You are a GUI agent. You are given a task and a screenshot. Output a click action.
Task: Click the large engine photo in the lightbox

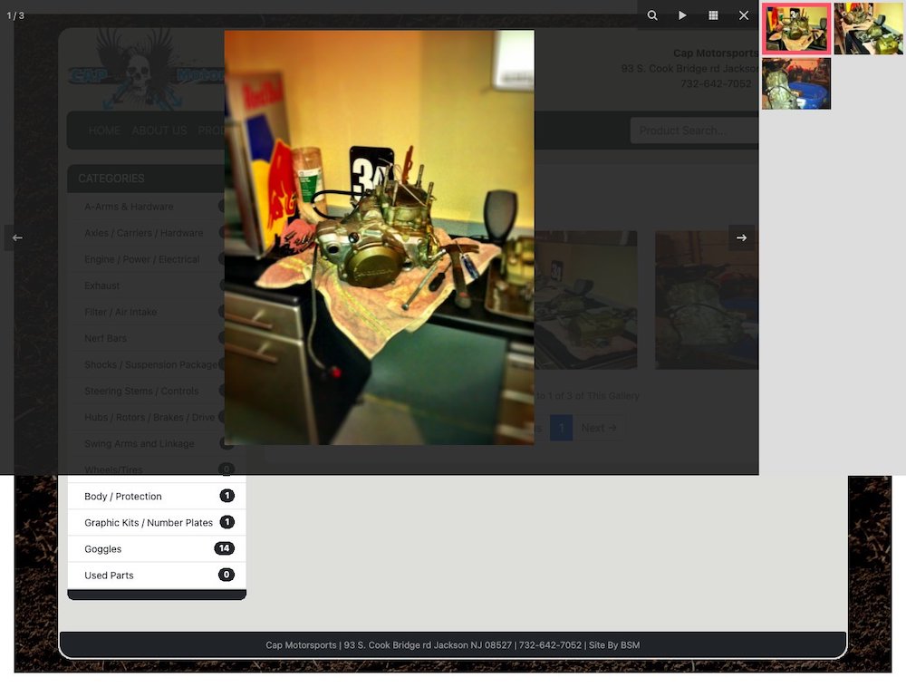379,237
